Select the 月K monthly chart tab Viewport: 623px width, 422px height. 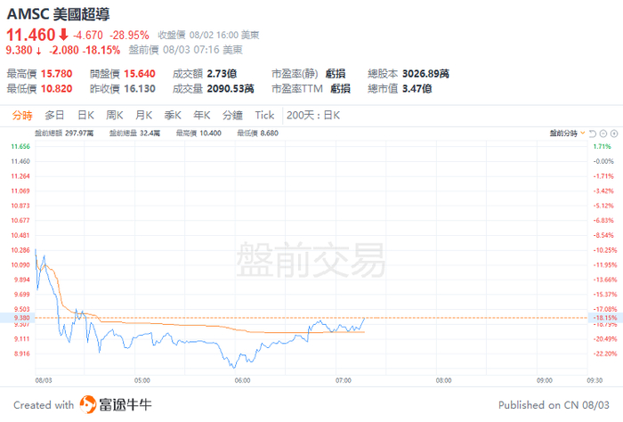click(143, 115)
